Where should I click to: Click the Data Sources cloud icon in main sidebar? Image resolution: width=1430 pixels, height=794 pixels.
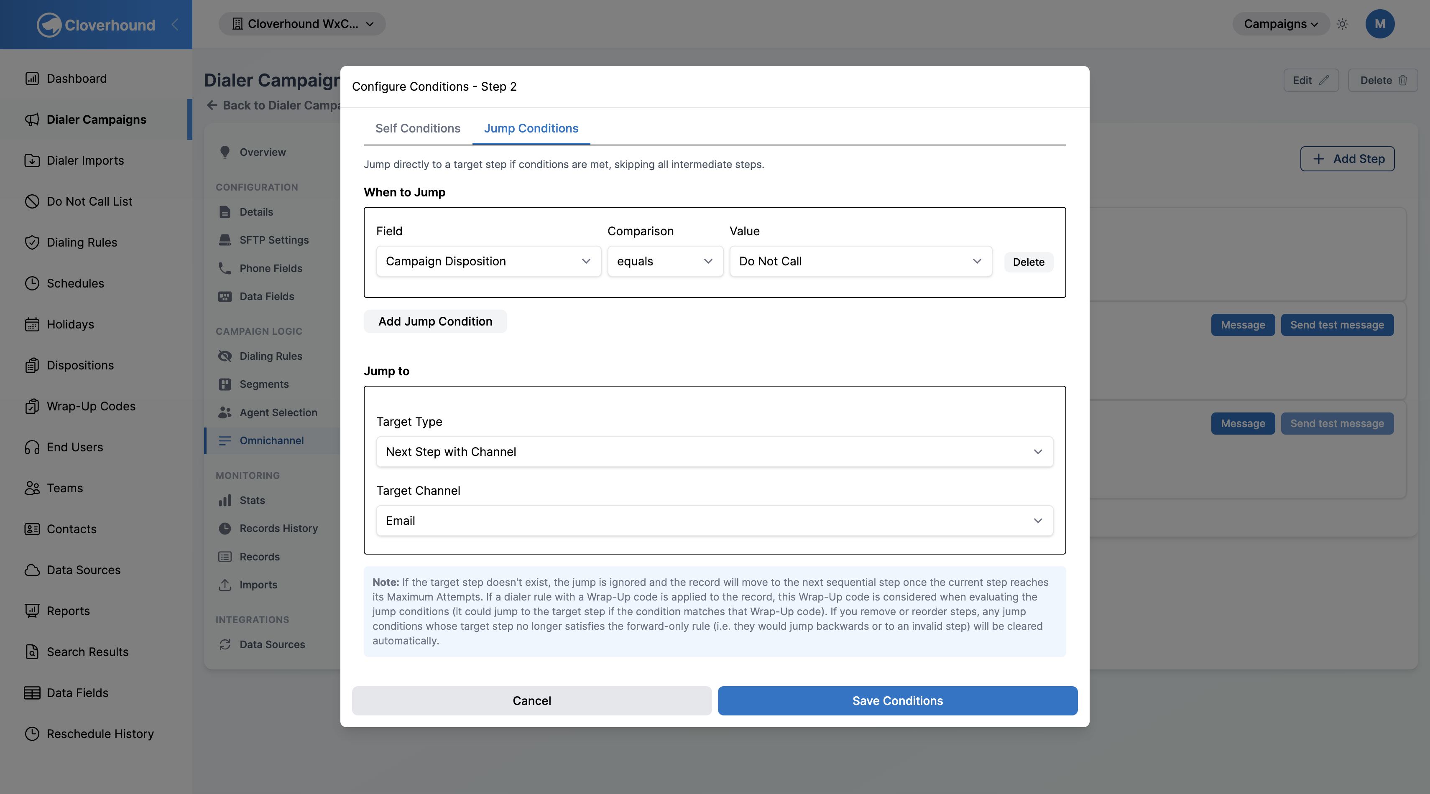(x=32, y=570)
